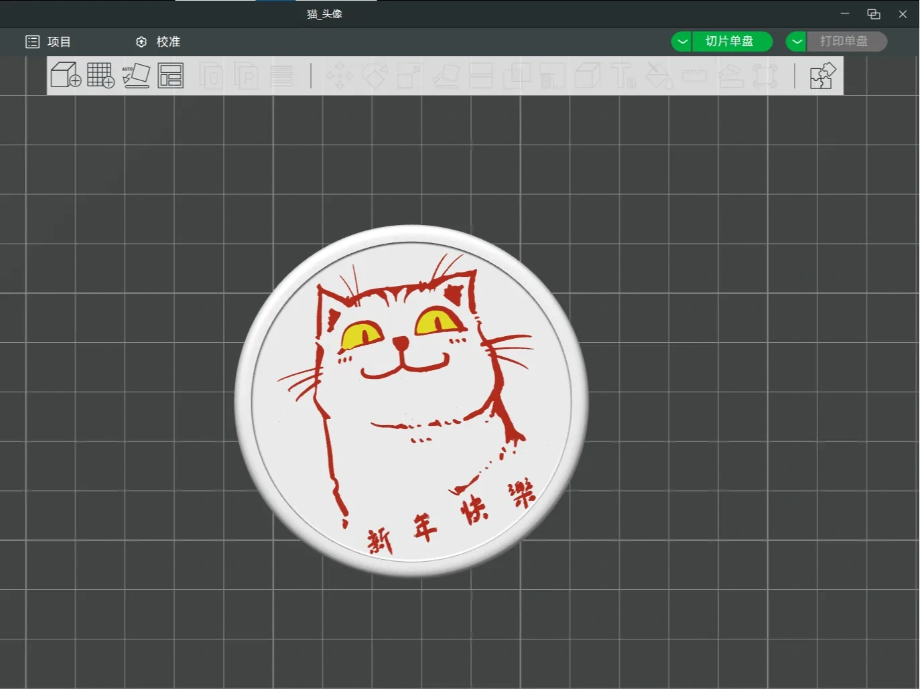Select the lay-on-face tool
920x689 pixels.
447,76
